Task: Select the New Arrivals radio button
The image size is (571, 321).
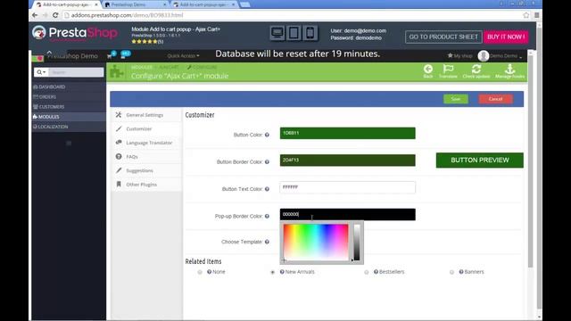Action: (272, 272)
